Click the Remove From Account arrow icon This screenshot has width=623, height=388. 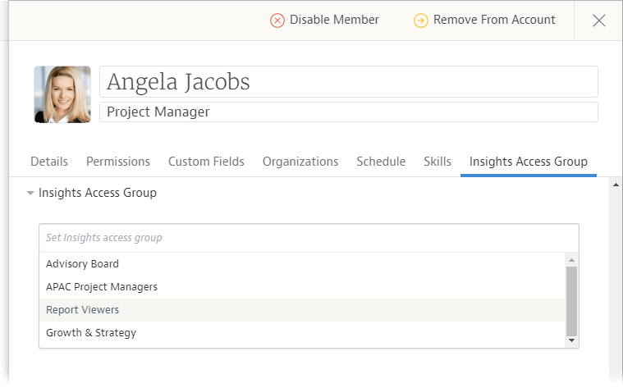click(x=420, y=21)
